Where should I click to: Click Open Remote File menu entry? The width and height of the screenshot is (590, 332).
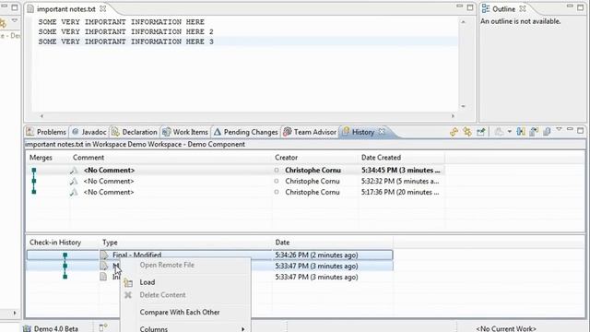click(x=167, y=265)
